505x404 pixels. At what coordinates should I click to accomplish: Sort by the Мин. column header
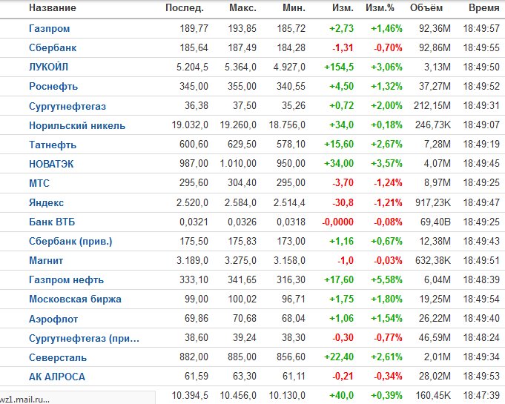tap(294, 7)
